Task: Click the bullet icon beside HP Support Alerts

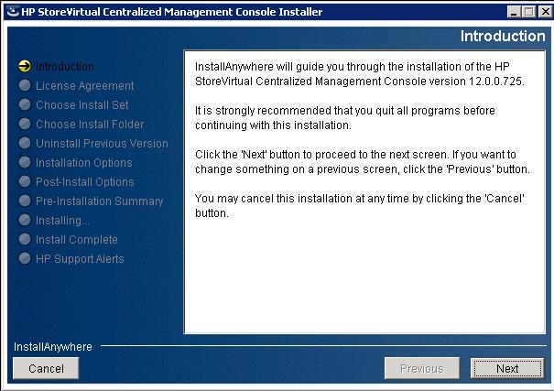Action: pyautogui.click(x=25, y=258)
